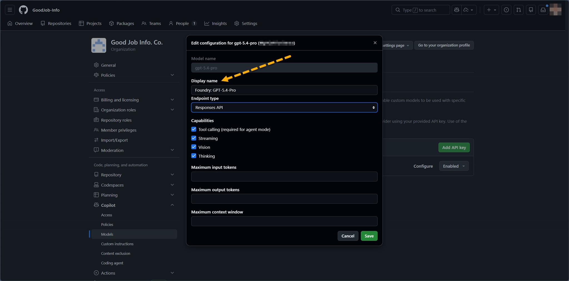This screenshot has width=569, height=281.
Task: Open Custom instructions in Copilot menu
Action: [x=117, y=244]
